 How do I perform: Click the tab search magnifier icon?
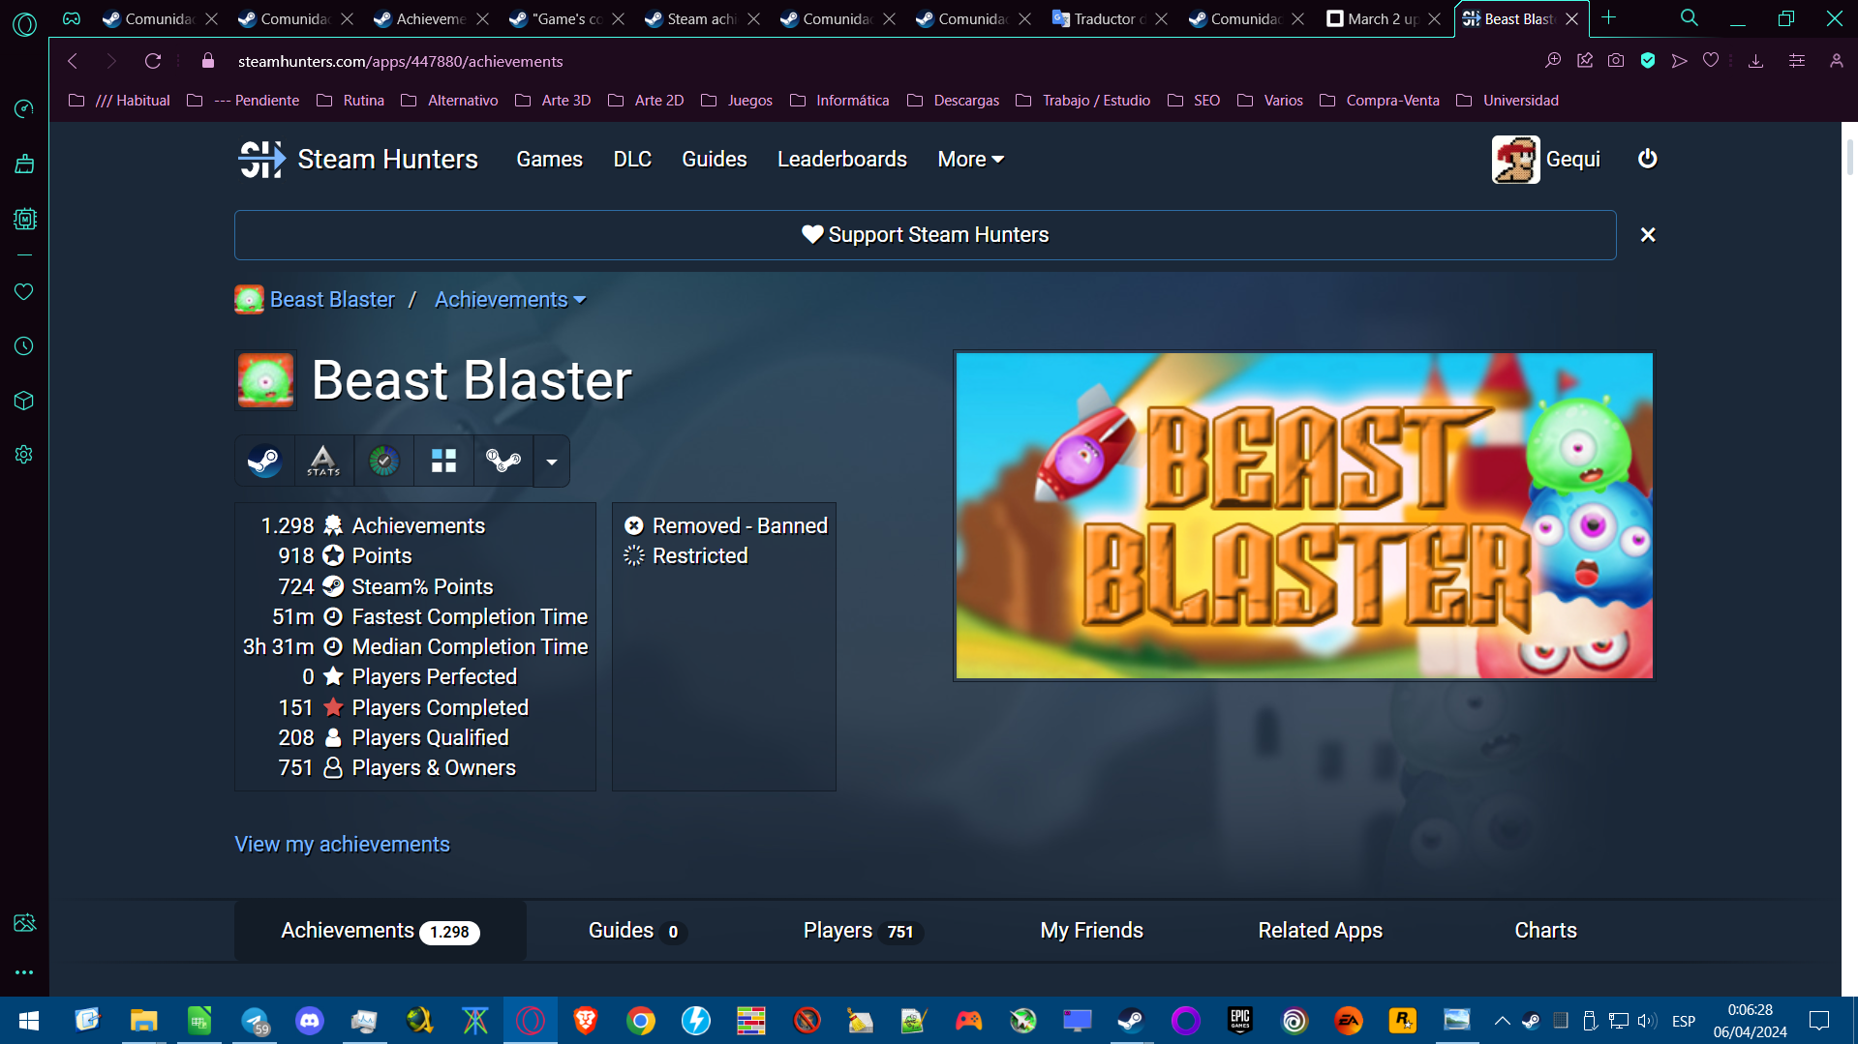(1689, 17)
